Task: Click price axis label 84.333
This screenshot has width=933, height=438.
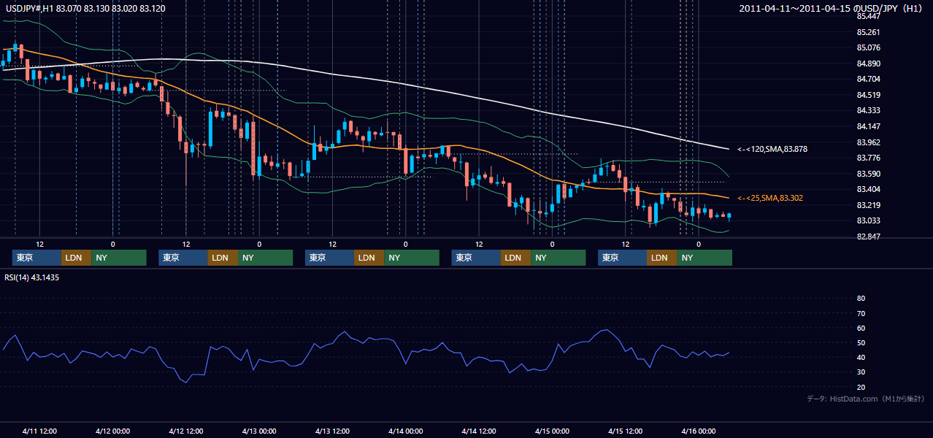Action: 868,110
